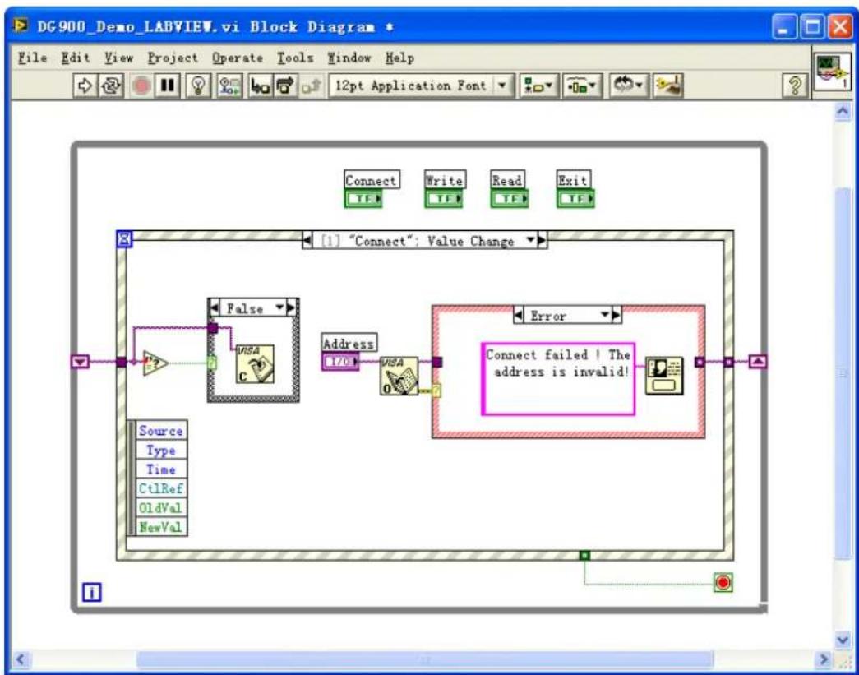This screenshot has width=859, height=675.
Task: Click the right shift register terminal
Action: [x=758, y=362]
